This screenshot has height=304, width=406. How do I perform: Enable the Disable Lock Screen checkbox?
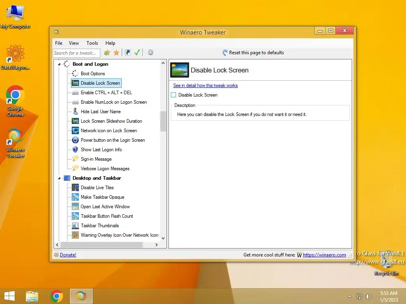pyautogui.click(x=174, y=95)
